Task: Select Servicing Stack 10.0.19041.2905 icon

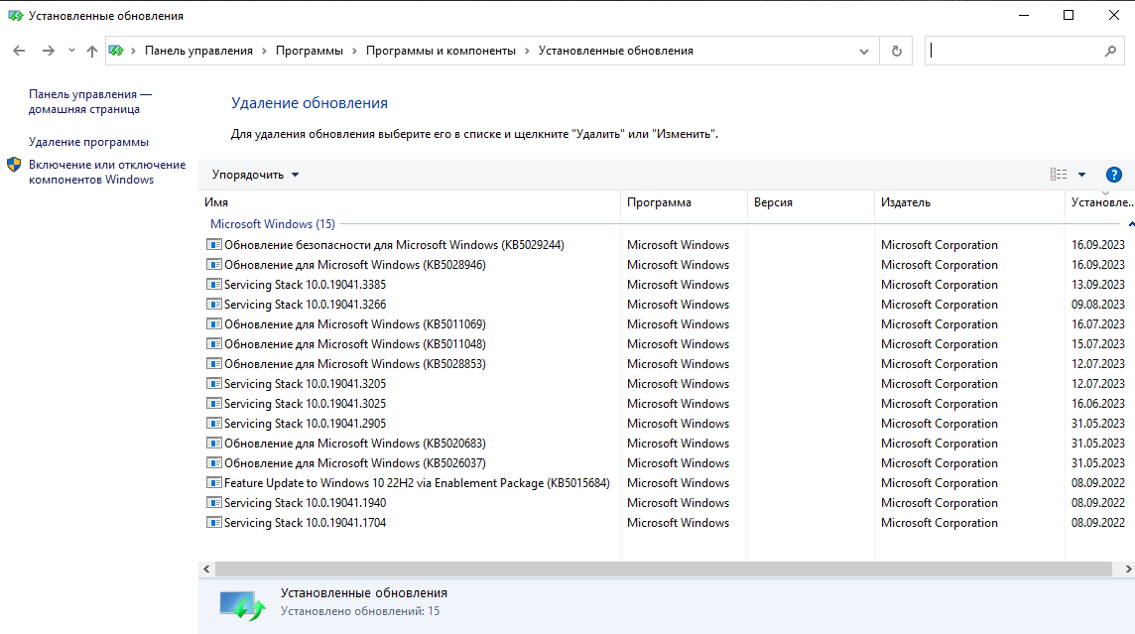Action: (213, 424)
